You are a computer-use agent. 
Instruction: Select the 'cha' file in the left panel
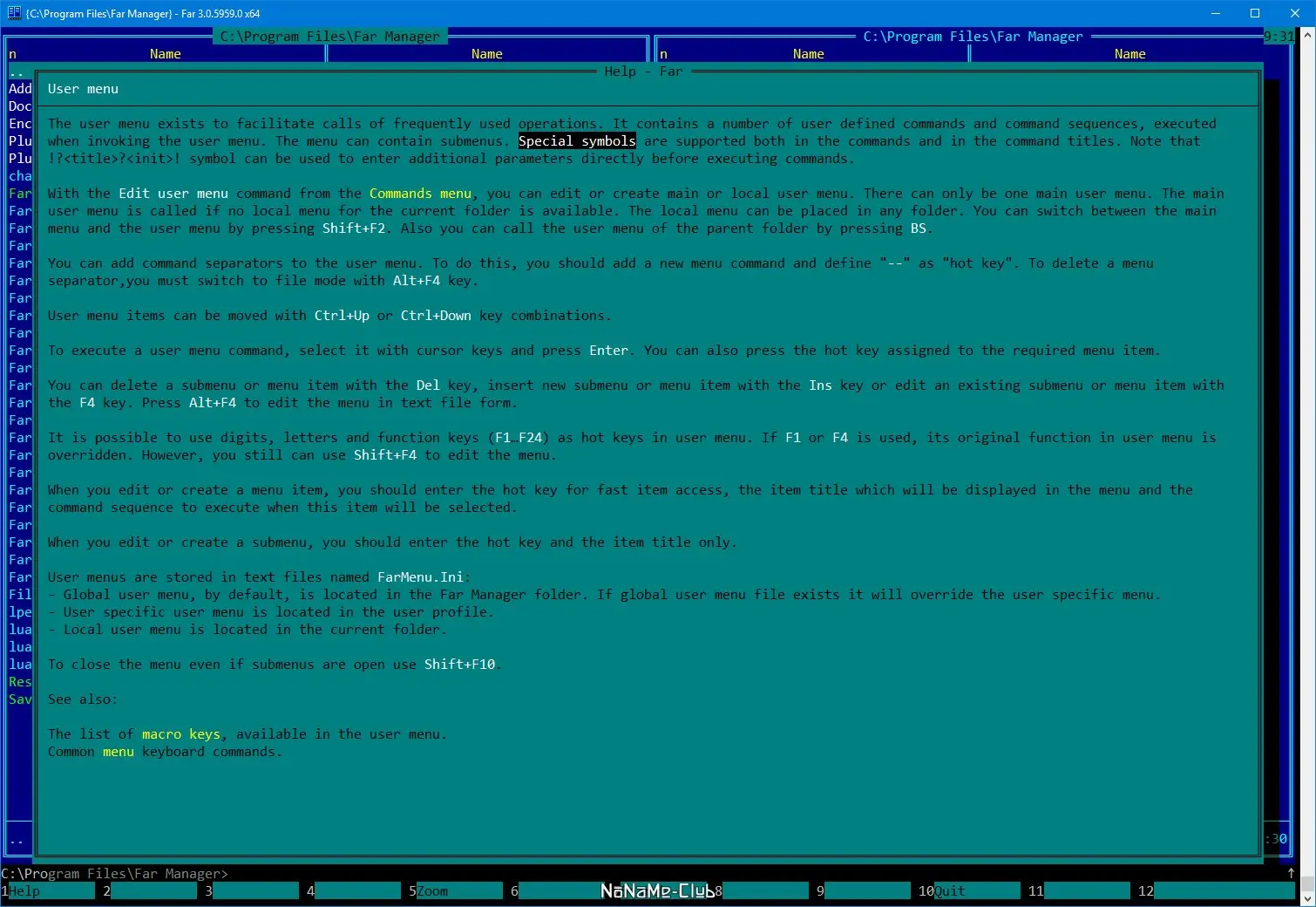coord(20,176)
